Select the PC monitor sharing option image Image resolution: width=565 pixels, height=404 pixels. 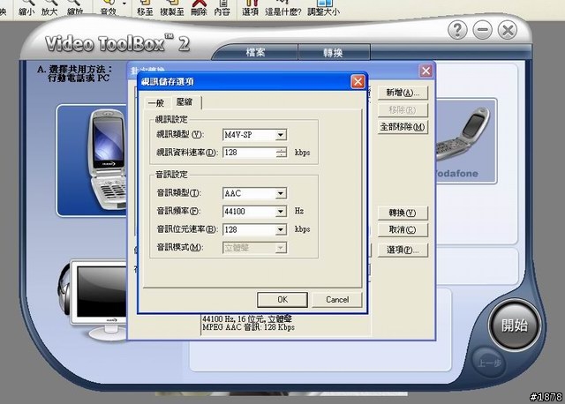pyautogui.click(x=94, y=300)
